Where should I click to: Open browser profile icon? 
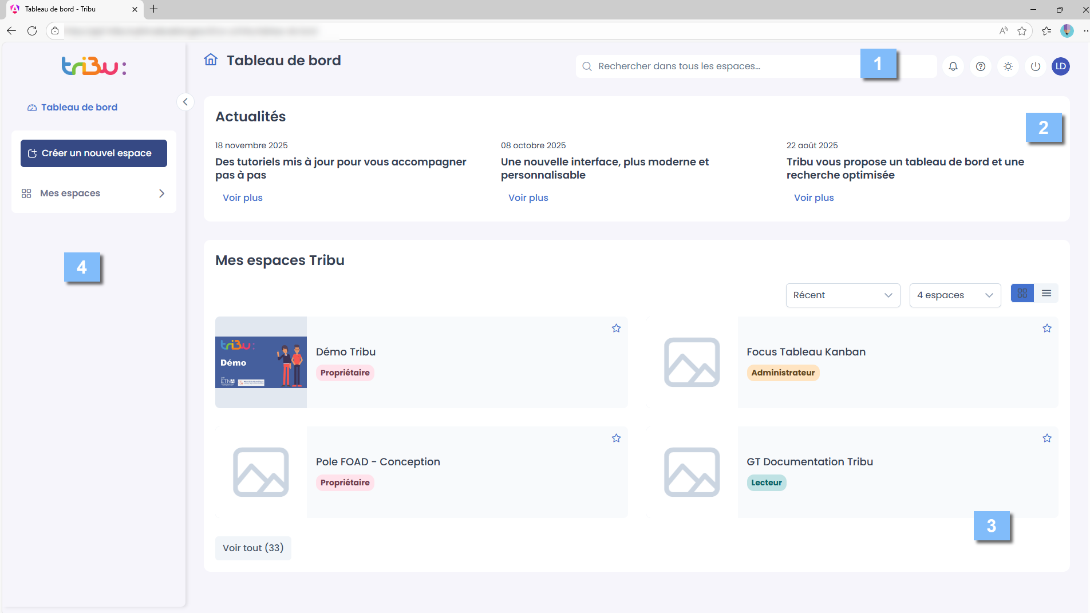[1067, 31]
